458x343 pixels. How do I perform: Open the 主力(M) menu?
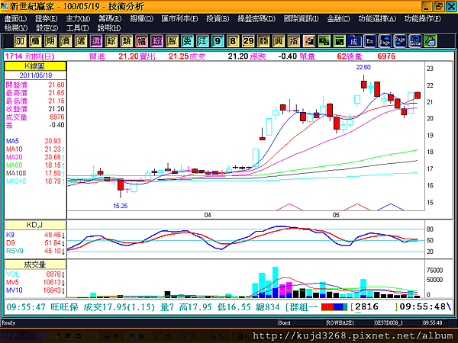tap(79, 18)
